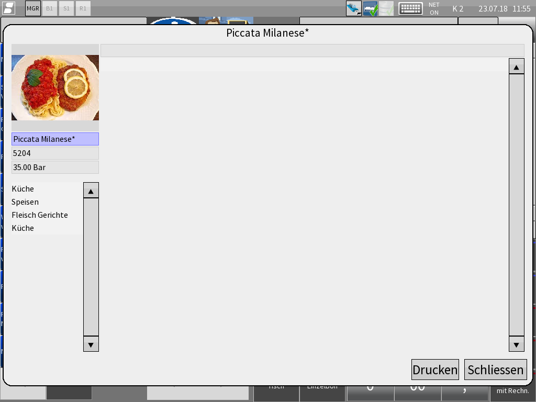This screenshot has width=536, height=402.
Task: Select Fleisch Gerichte in category list
Action: click(x=40, y=215)
